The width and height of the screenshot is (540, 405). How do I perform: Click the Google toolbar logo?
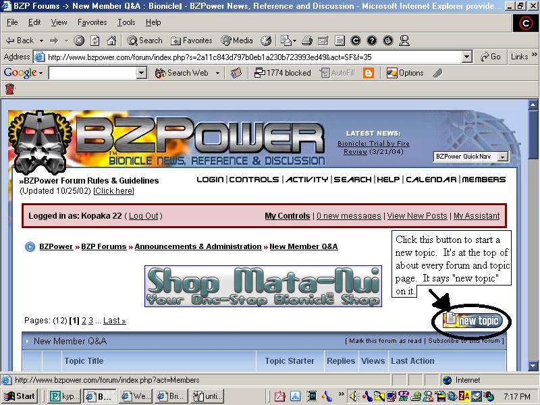point(20,73)
